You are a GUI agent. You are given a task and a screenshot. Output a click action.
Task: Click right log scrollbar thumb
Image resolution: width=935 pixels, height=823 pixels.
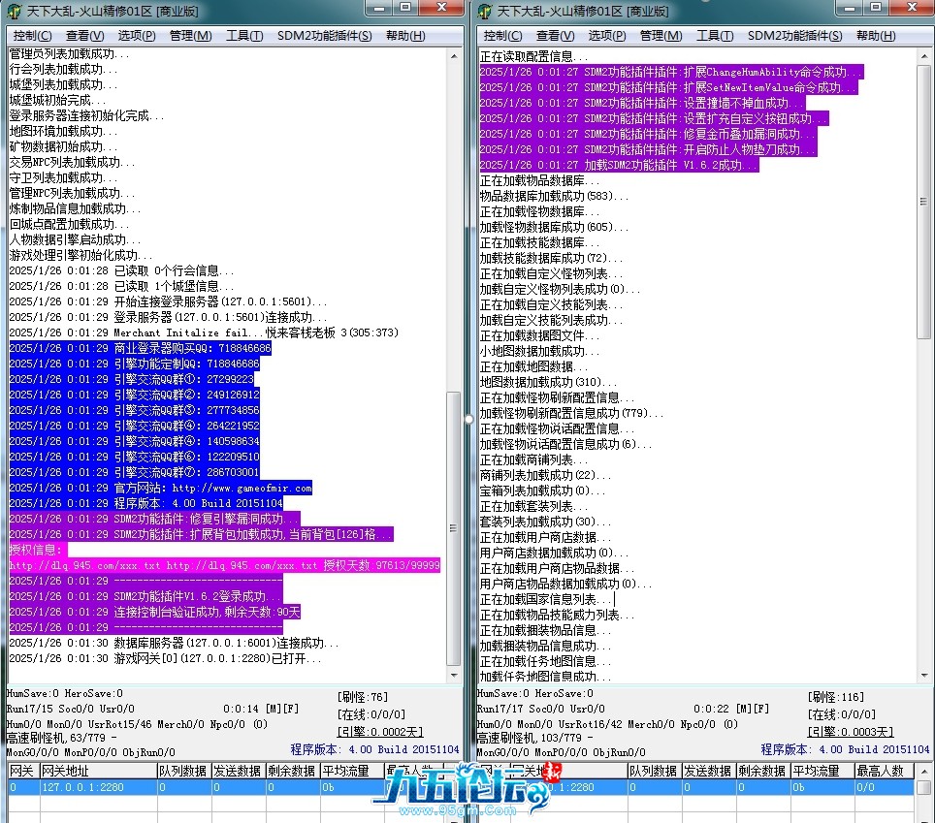[x=924, y=202]
